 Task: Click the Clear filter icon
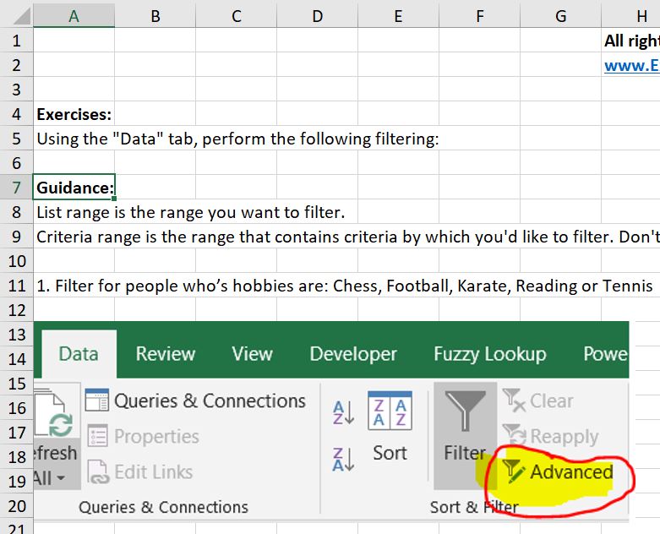coord(514,401)
